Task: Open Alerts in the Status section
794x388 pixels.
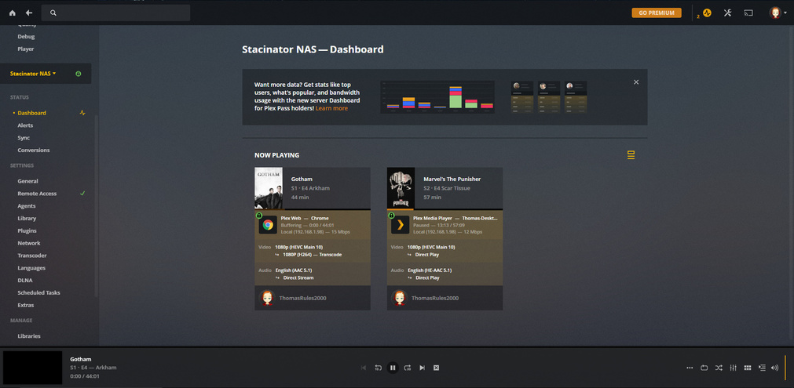Action: coord(25,125)
